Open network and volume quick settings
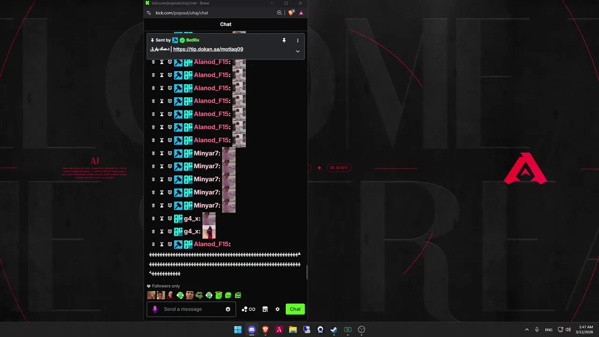 (x=564, y=330)
